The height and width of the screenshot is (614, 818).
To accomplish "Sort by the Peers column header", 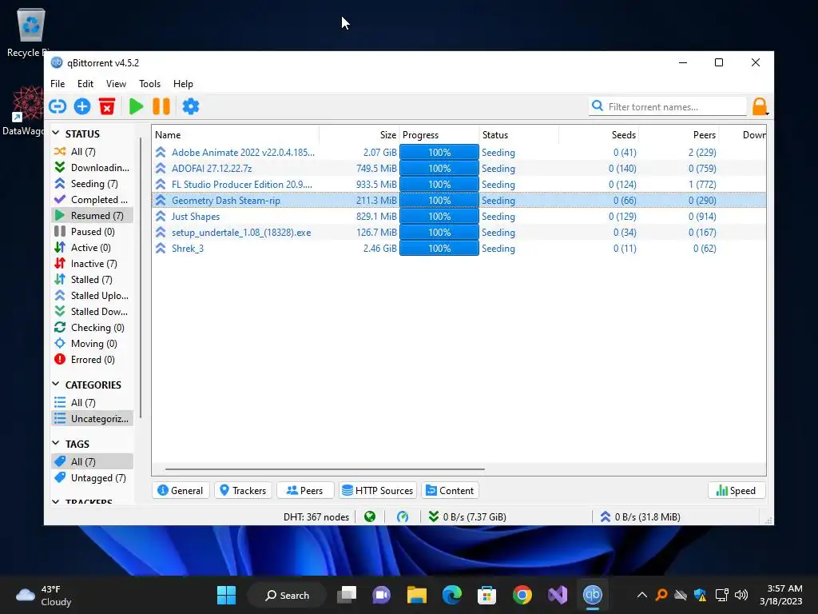I will pyautogui.click(x=679, y=134).
